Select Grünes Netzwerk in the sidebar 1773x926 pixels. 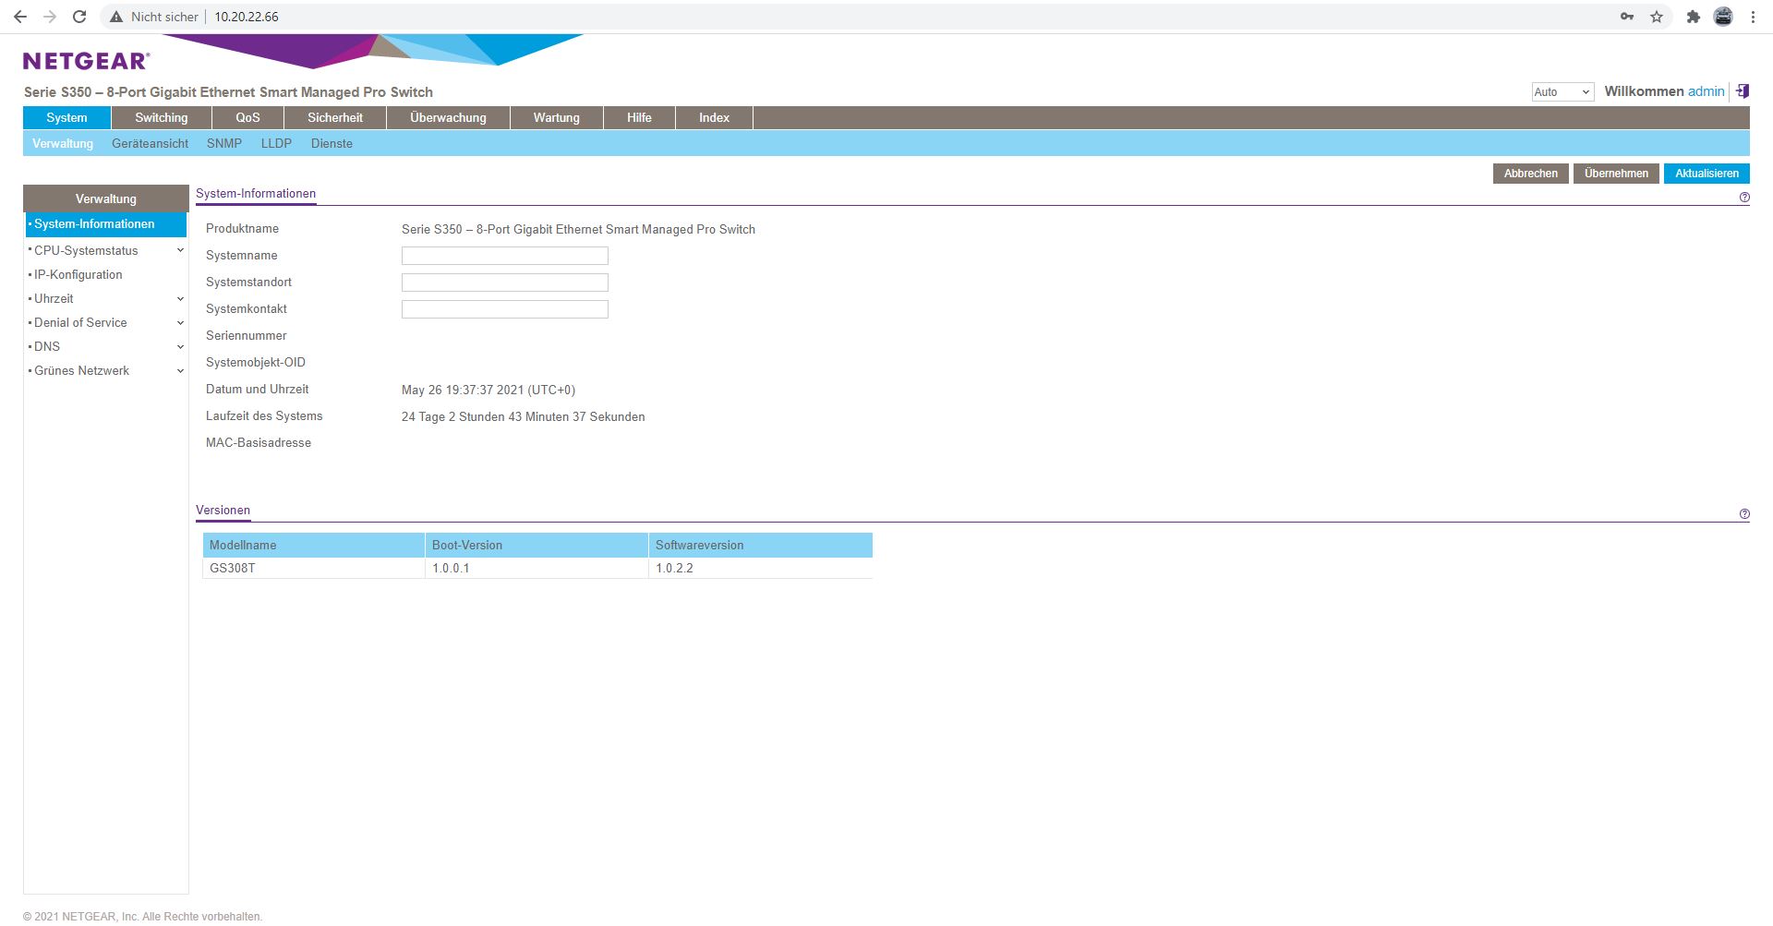81,371
